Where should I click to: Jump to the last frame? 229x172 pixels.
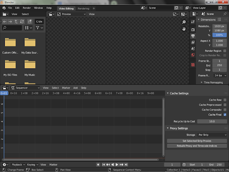point(126,164)
